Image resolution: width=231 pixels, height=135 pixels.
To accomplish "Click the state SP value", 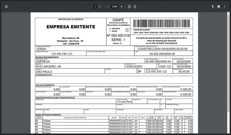I will [139, 72].
